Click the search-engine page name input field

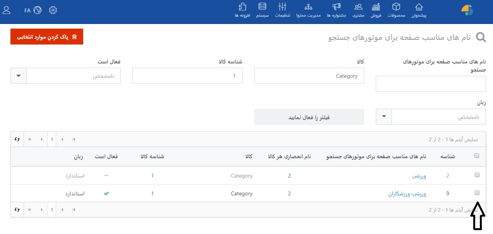click(431, 84)
